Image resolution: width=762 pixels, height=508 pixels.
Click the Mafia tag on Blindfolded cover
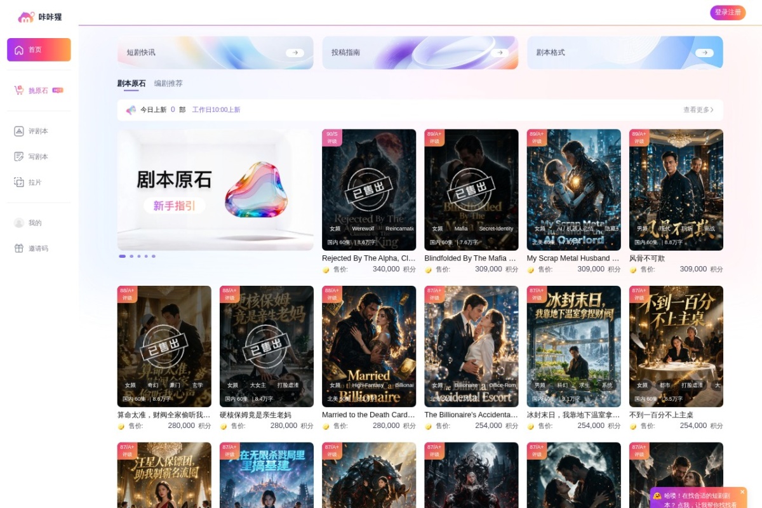(461, 229)
